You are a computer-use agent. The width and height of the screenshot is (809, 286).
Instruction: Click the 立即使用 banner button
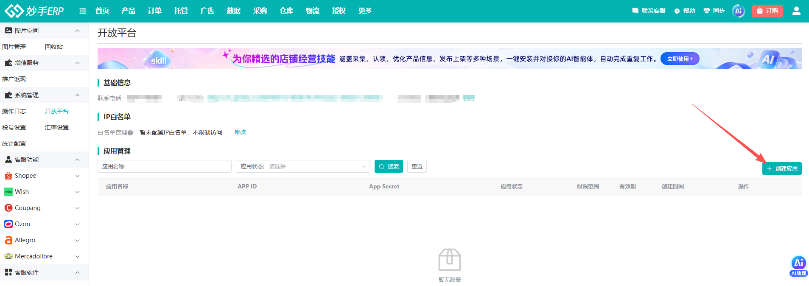click(680, 59)
